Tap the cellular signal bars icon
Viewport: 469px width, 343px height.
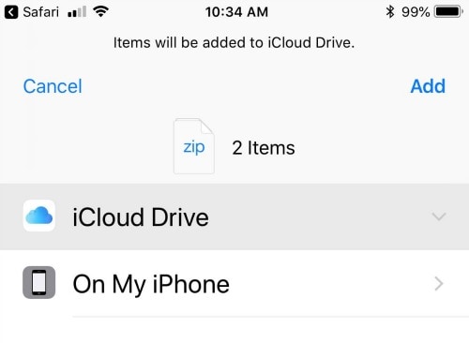click(77, 12)
